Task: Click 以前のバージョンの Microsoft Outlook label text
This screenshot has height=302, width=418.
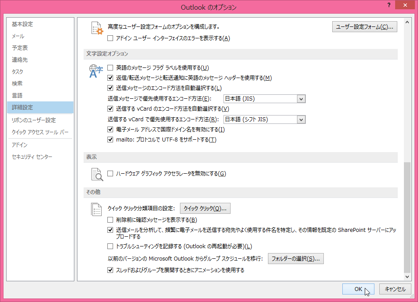Action: [185, 258]
